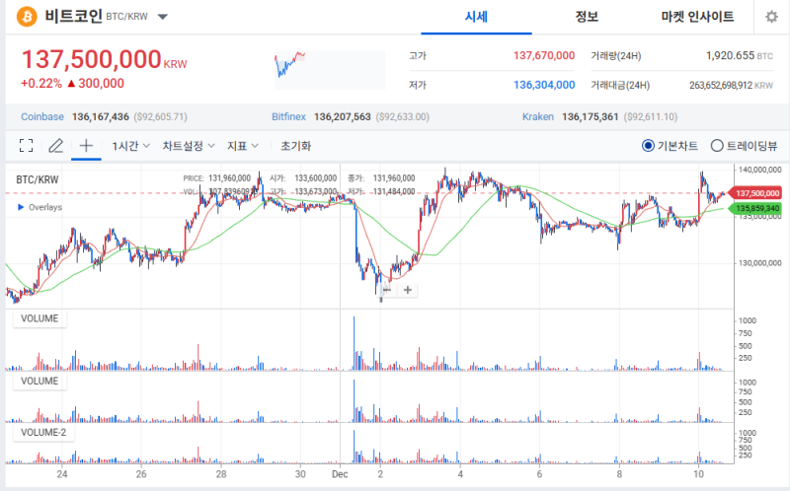Select the pencil drawing tool
This screenshot has width=790, height=491.
tap(56, 146)
